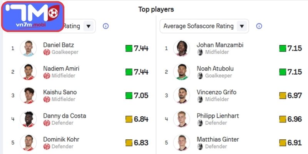The width and height of the screenshot is (308, 154).
Task: Click Johan Manzambi's avatar photo
Action: click(x=181, y=48)
